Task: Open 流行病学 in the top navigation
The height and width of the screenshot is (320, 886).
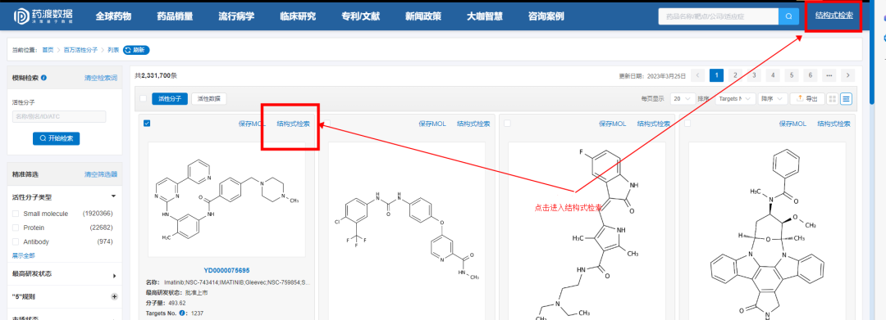Action: coord(236,16)
